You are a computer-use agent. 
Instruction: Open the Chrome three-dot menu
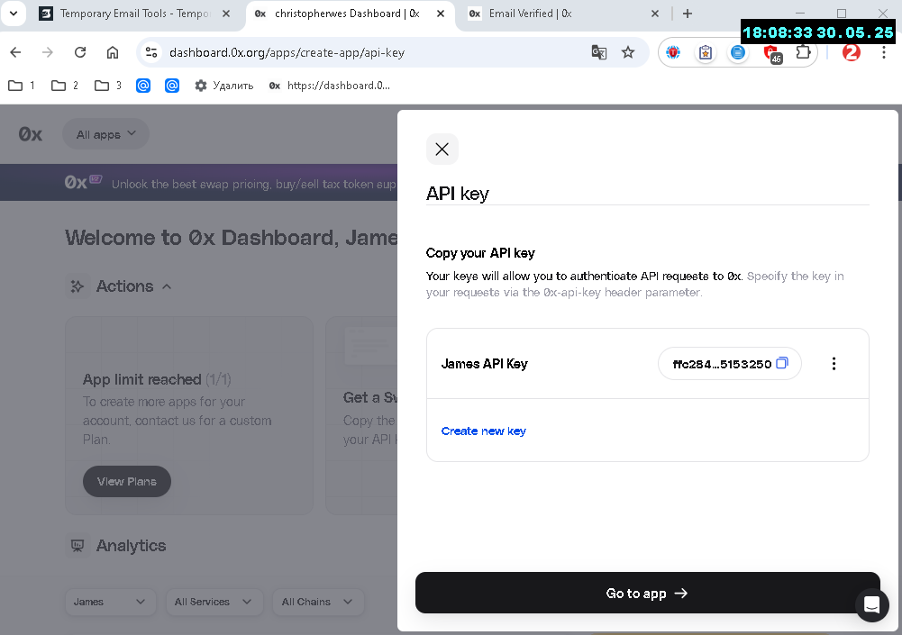[x=884, y=52]
